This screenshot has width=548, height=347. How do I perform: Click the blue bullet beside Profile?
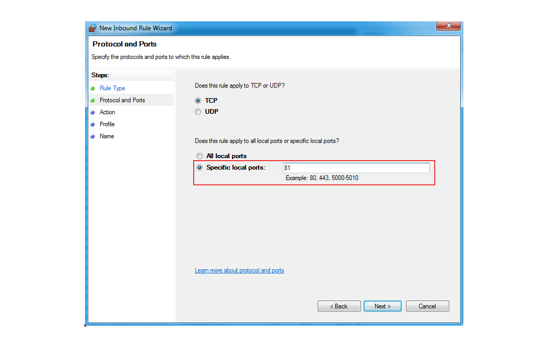pyautogui.click(x=92, y=125)
